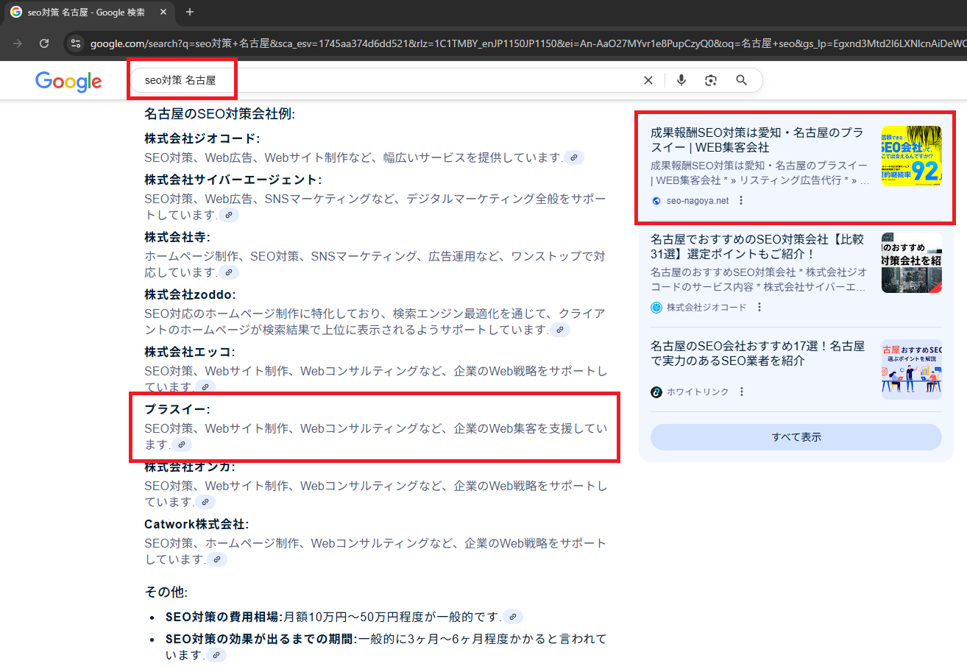
Task: Click link chip after 株式会社ジオコード description
Action: click(574, 157)
